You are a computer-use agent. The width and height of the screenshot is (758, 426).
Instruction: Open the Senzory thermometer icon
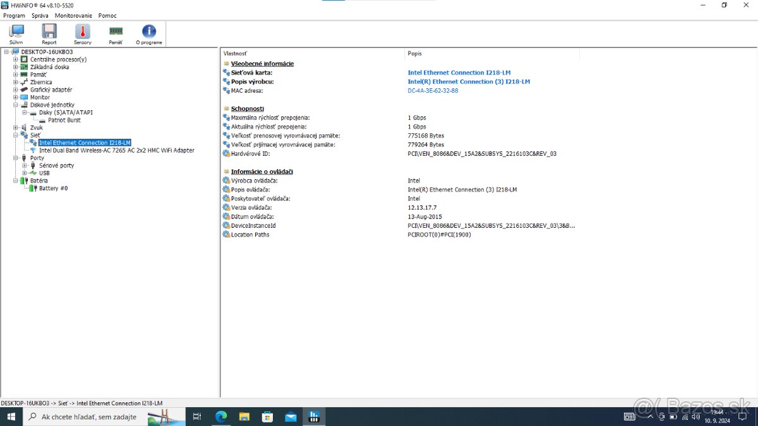(82, 33)
